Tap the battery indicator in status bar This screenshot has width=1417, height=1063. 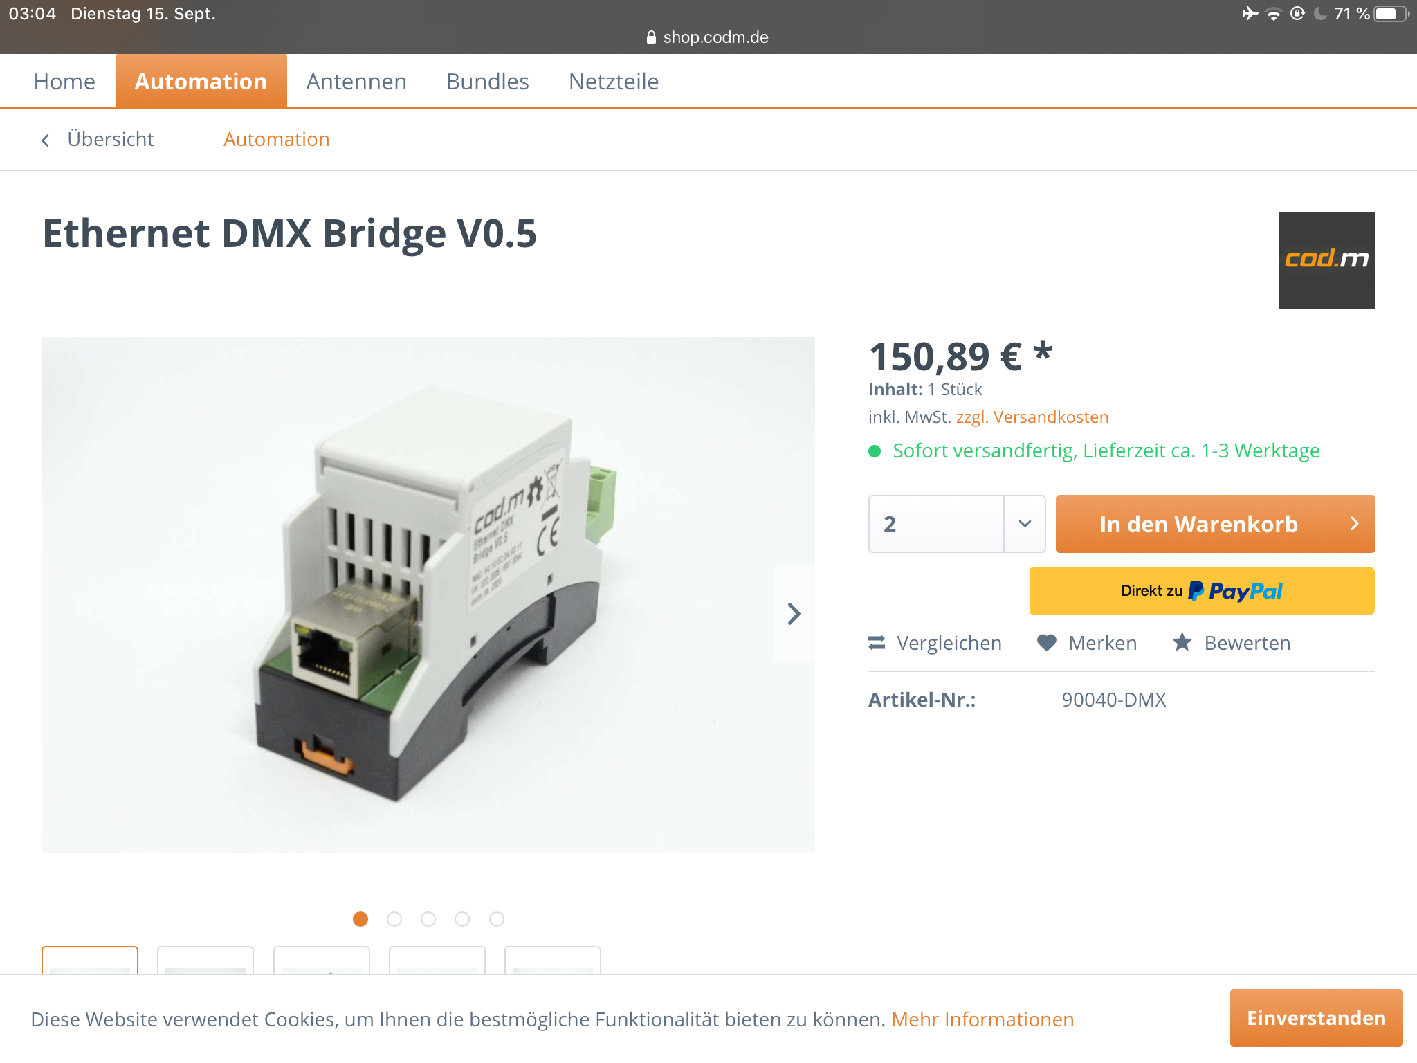tap(1390, 14)
